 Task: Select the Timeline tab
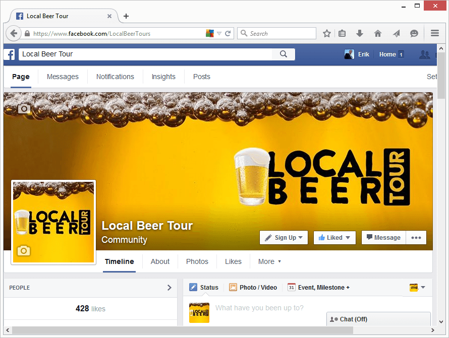[120, 261]
